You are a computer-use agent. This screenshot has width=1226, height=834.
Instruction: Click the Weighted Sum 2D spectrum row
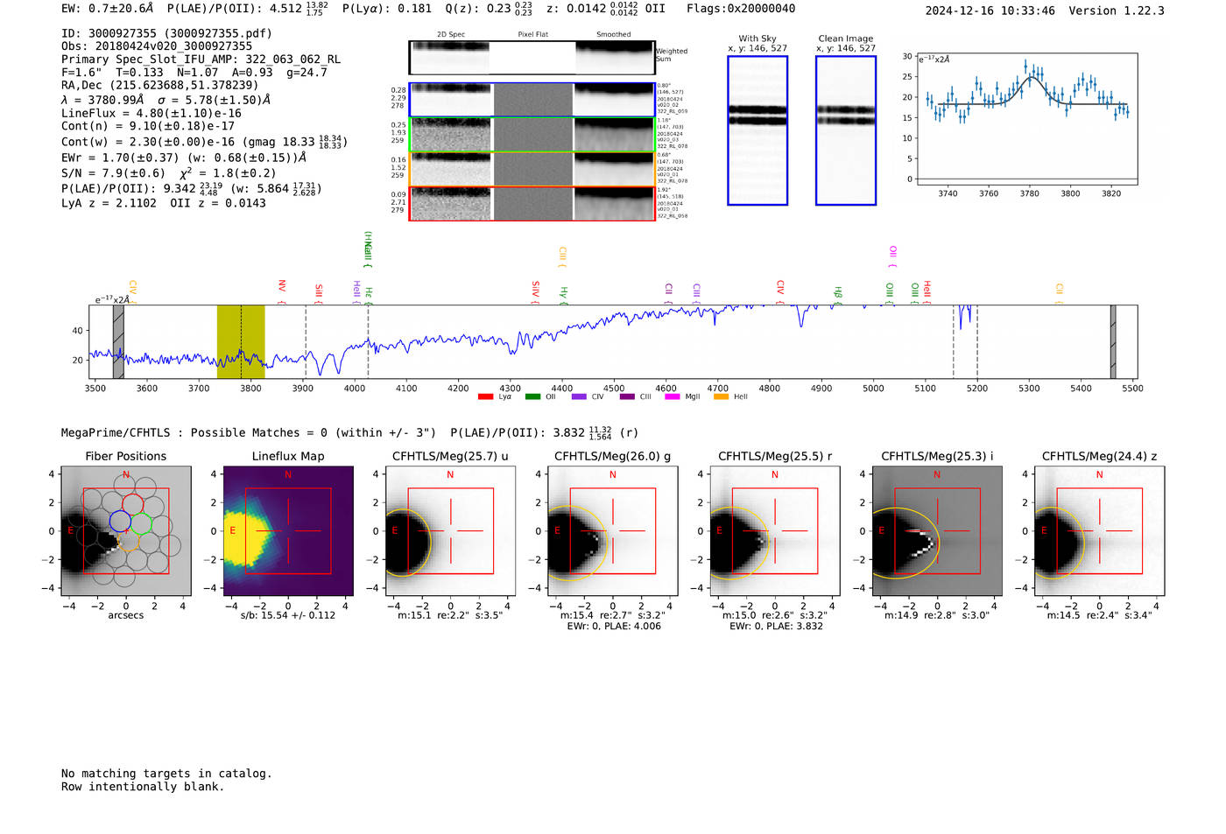(532, 58)
